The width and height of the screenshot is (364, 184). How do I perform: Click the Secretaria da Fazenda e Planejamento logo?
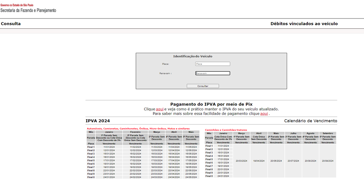coord(28,8)
